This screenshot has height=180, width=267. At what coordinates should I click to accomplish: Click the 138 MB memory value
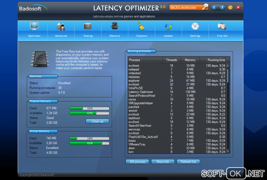pyautogui.click(x=190, y=92)
